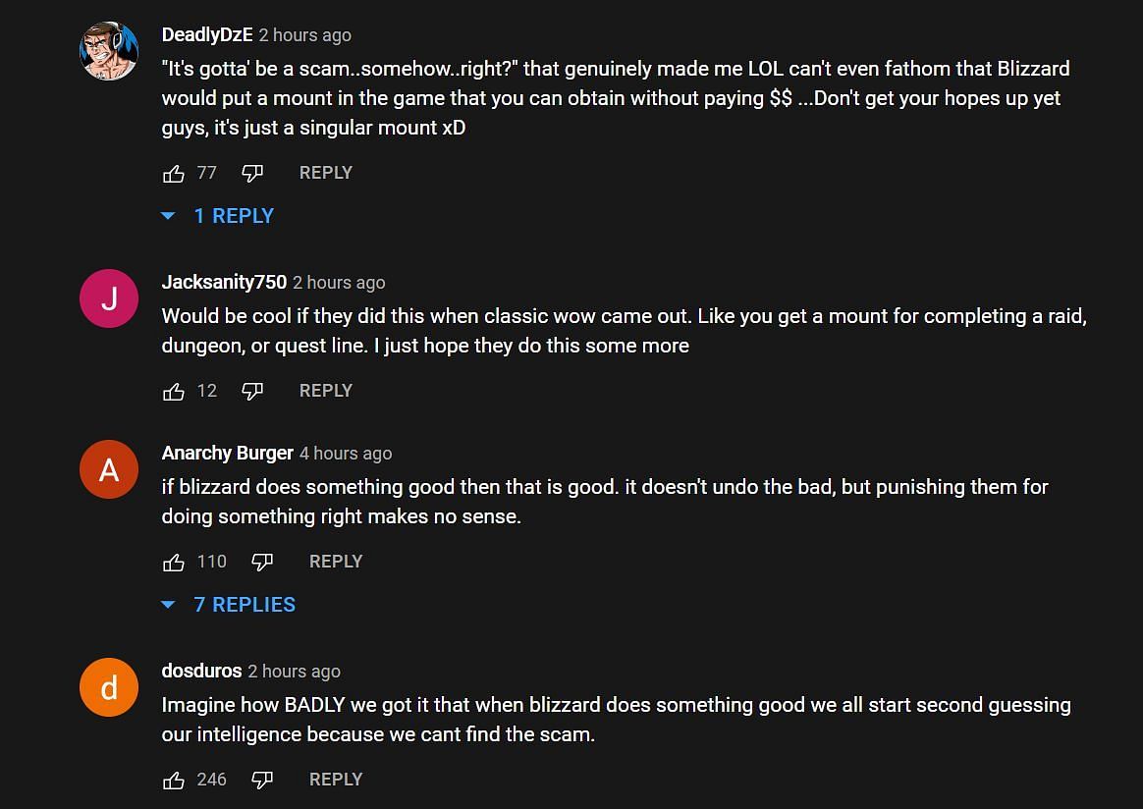Like DeadlyDzE's comment
This screenshot has height=809, width=1143.
coord(174,174)
